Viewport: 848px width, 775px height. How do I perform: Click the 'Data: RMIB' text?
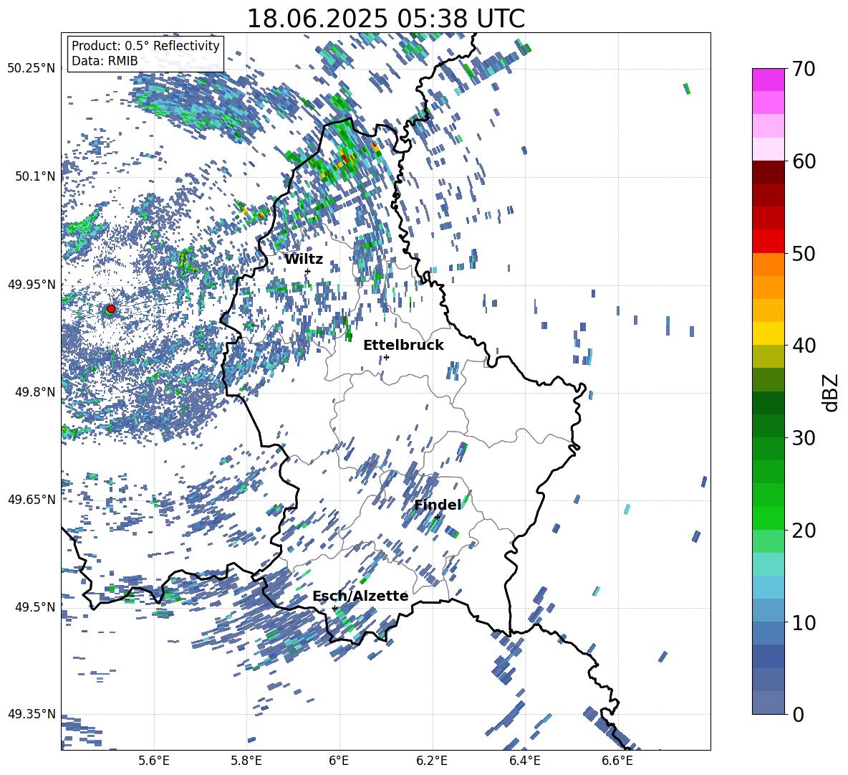105,61
